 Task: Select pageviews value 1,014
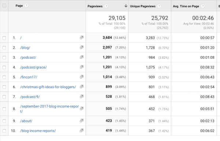coord(107,77)
